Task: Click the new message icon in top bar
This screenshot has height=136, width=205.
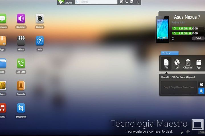Action: [122, 2]
